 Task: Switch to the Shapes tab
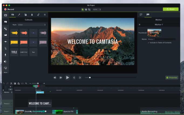pyautogui.click(x=25, y=15)
